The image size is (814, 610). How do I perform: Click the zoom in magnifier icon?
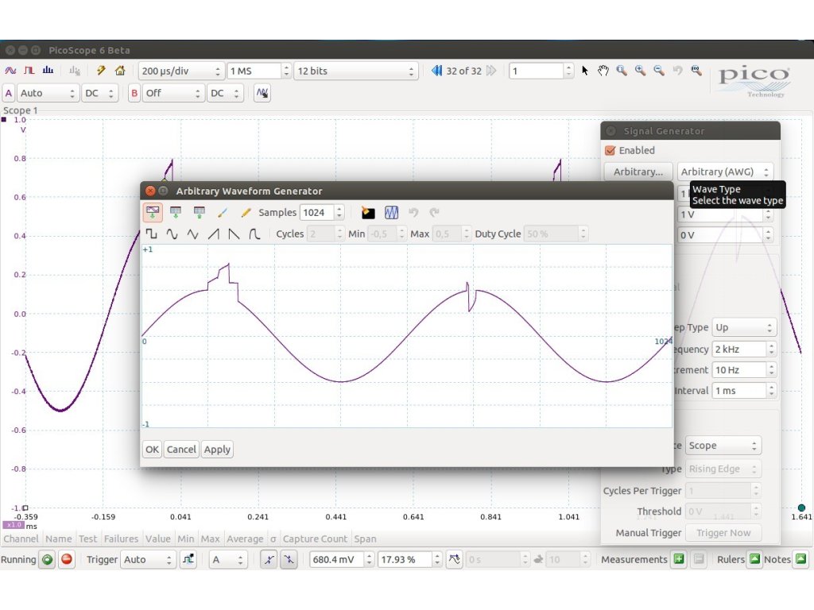pyautogui.click(x=640, y=71)
